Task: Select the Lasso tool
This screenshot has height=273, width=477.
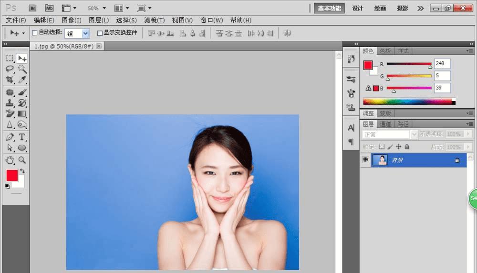Action: pyautogui.click(x=10, y=69)
